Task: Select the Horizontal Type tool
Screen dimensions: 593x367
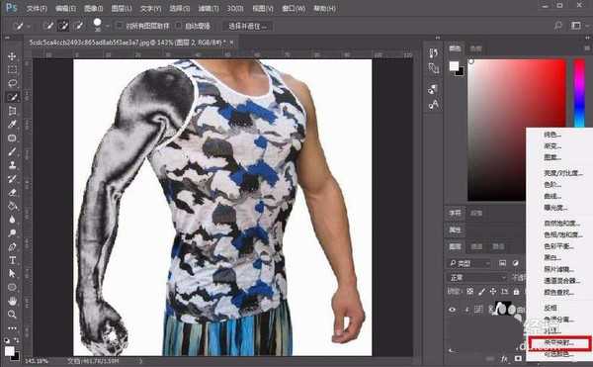Action: [12, 260]
